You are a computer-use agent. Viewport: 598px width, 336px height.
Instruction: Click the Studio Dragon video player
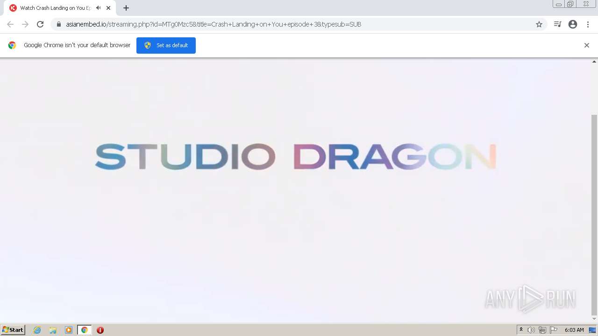(x=295, y=190)
